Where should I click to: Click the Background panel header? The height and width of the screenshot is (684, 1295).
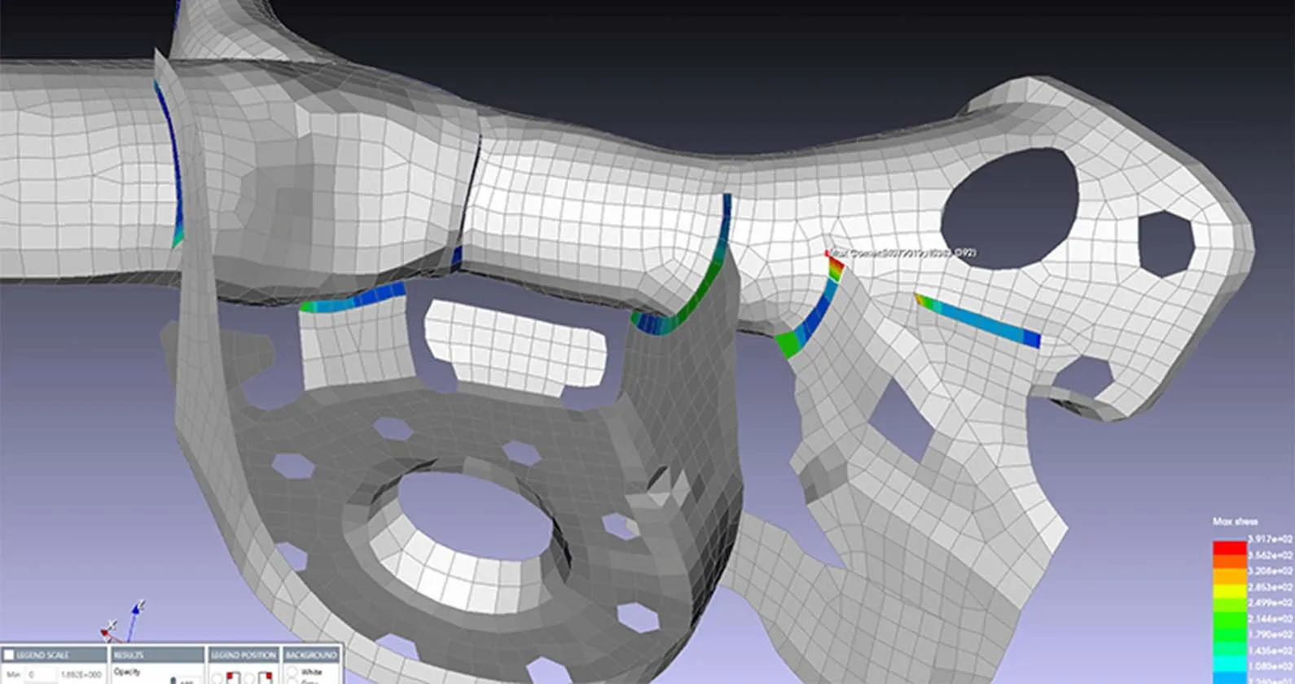(311, 655)
